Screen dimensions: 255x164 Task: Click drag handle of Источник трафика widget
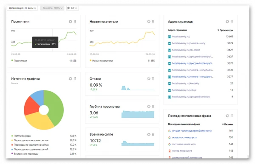75,79
